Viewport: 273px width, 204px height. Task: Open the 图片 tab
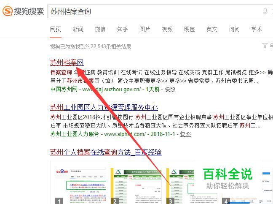click(x=145, y=29)
